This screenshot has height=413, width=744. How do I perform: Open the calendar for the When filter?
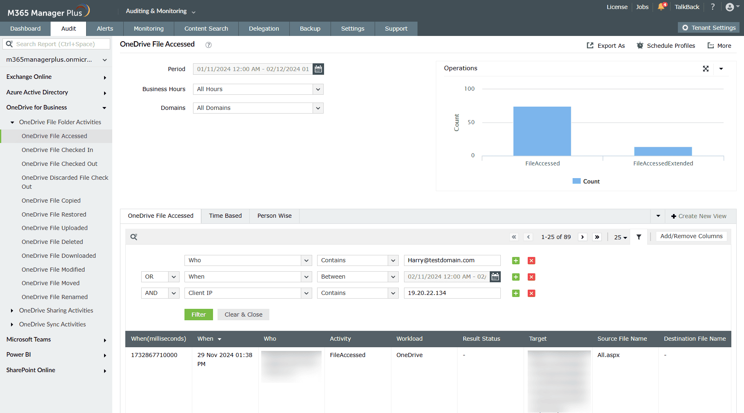tap(495, 277)
